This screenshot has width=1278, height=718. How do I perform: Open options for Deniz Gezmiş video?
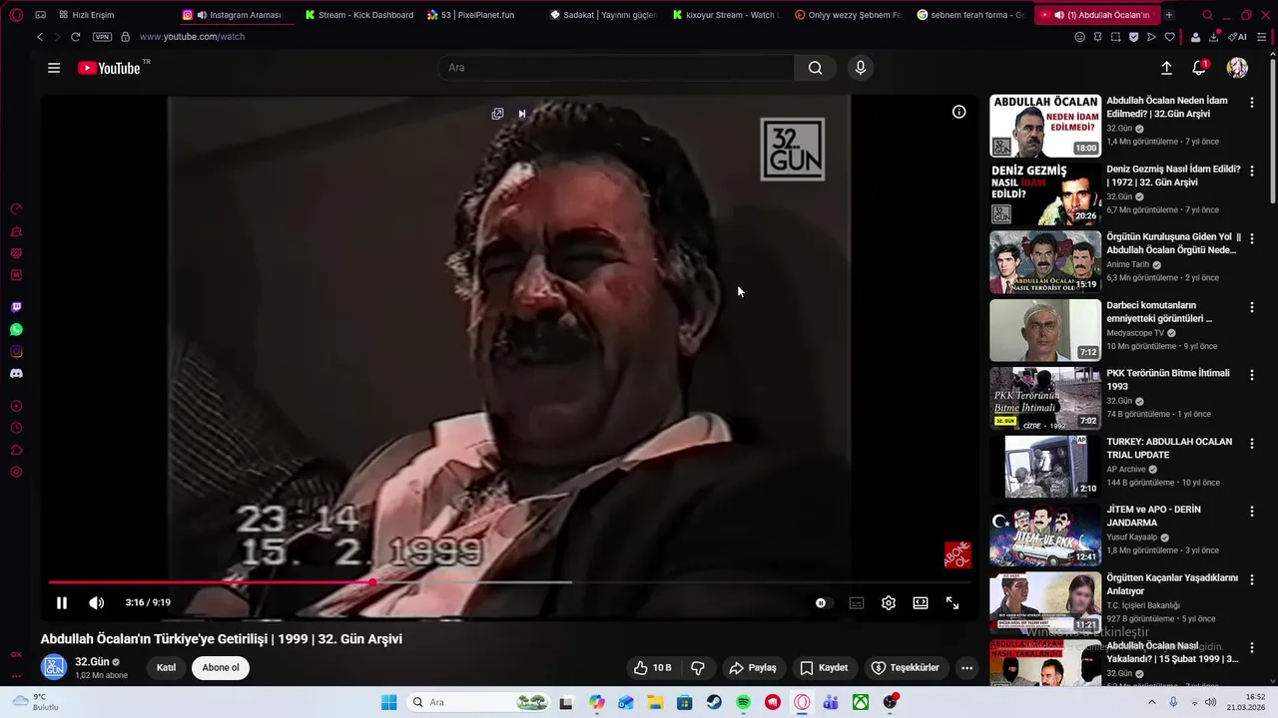click(x=1251, y=171)
